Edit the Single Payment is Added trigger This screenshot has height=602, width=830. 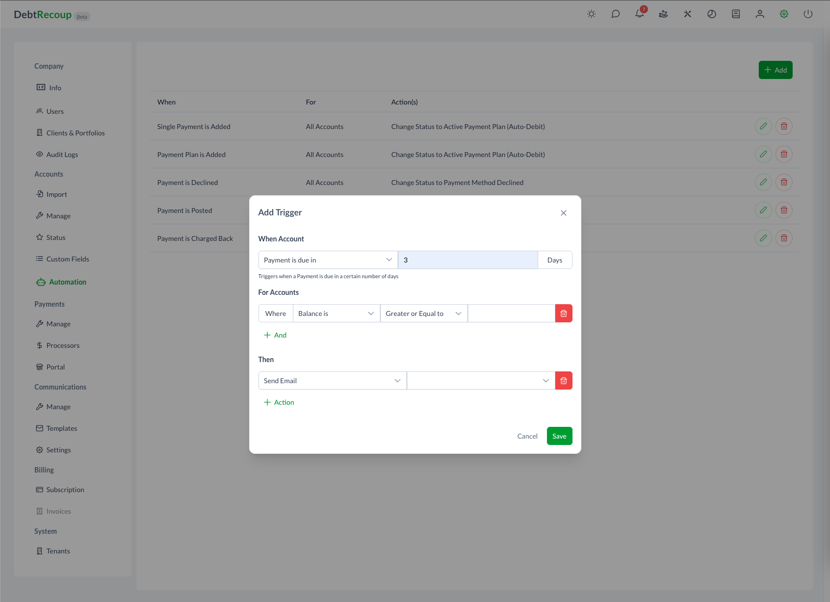point(763,127)
